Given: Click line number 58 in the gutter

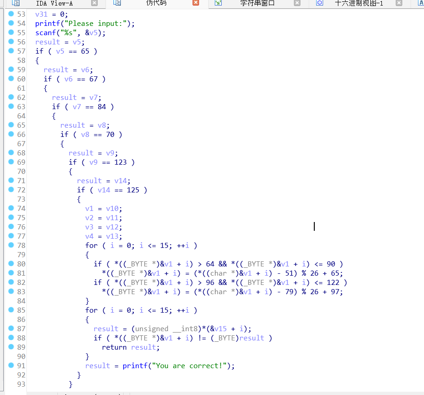Looking at the screenshot, I should coord(21,61).
